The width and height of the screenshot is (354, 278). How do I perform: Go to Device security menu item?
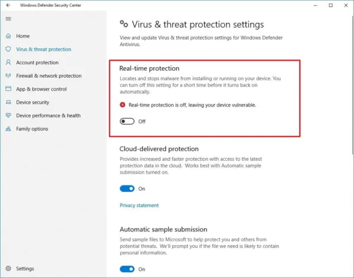tap(32, 102)
